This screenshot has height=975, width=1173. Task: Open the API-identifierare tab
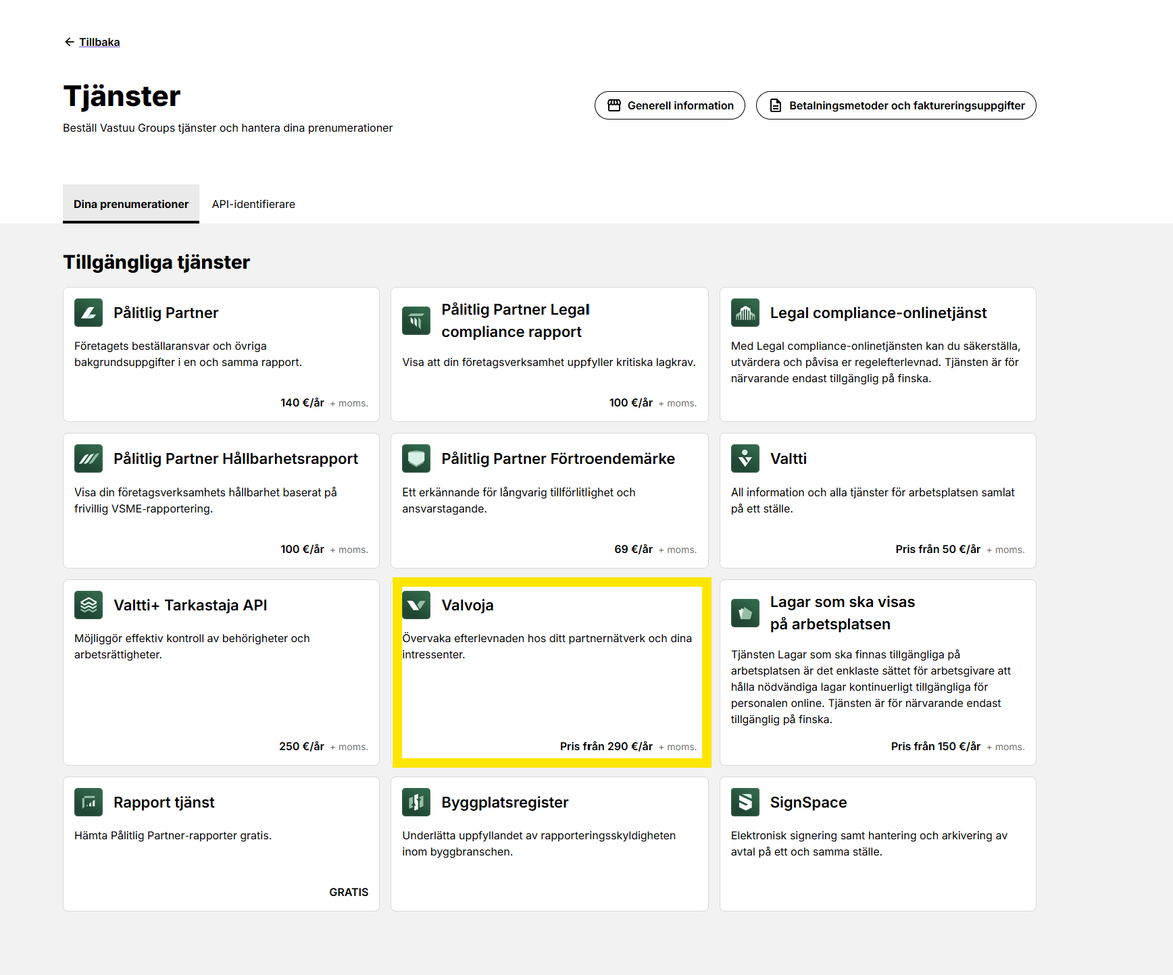coord(253,204)
